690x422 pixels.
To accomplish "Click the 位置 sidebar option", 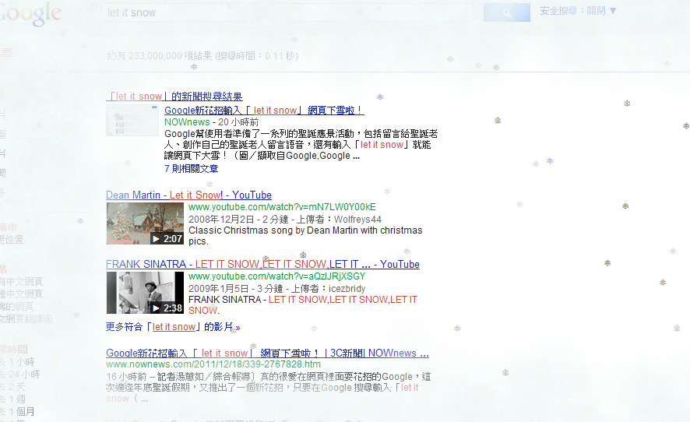I will tap(12, 239).
